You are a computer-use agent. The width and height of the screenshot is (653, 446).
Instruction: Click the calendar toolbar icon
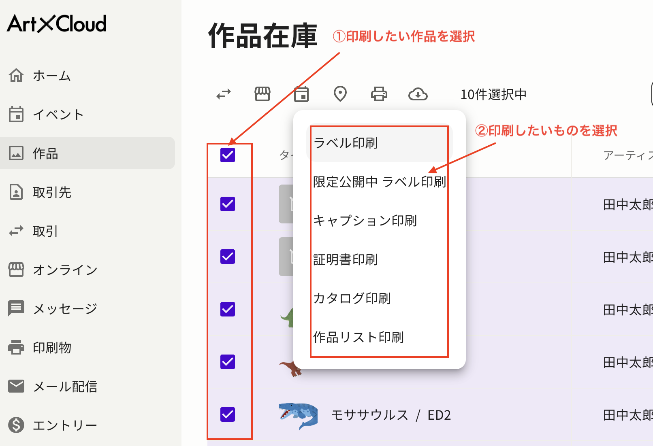click(301, 94)
